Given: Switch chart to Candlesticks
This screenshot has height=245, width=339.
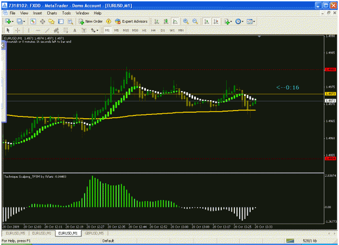Looking at the screenshot, I should (166, 21).
